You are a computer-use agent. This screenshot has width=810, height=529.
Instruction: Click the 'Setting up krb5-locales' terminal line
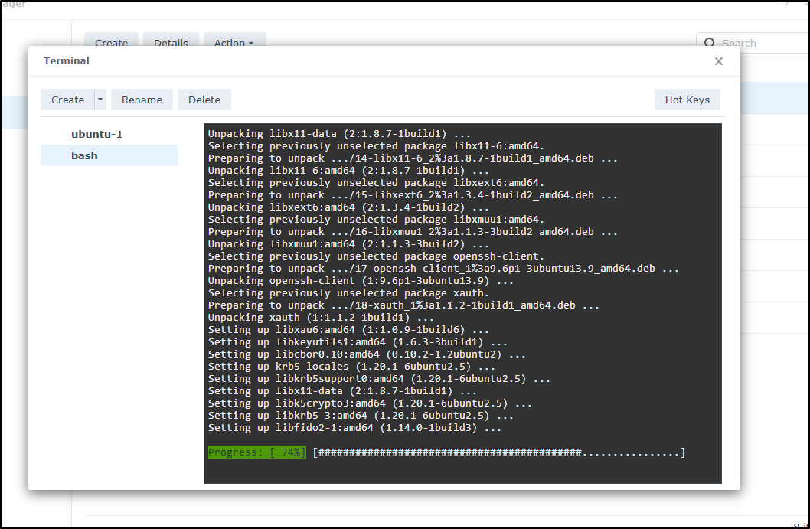pyautogui.click(x=351, y=367)
